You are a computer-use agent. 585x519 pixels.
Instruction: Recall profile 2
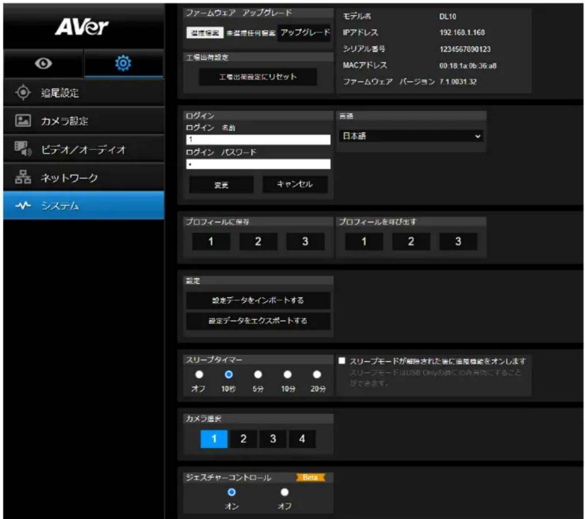(x=411, y=242)
